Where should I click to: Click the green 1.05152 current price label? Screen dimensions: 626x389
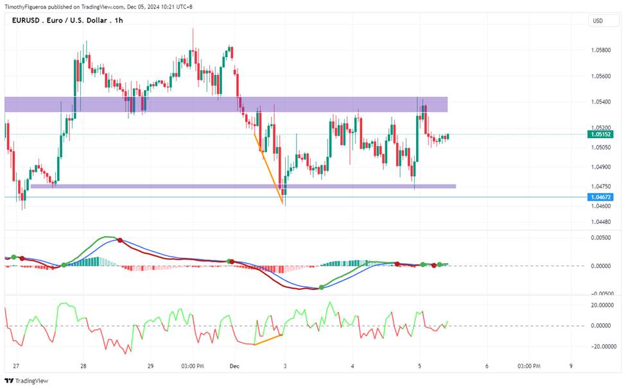click(600, 134)
